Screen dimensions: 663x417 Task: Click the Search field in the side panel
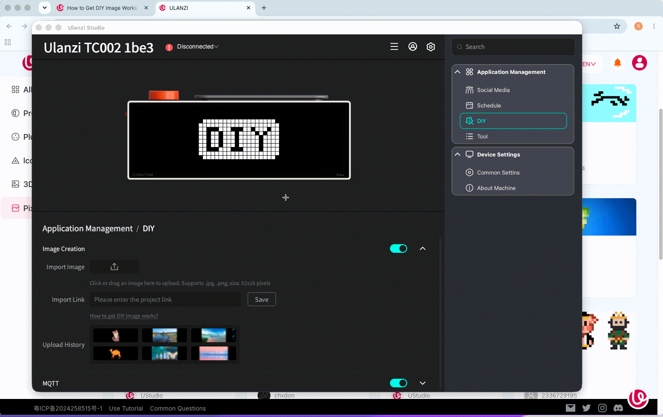pyautogui.click(x=513, y=47)
